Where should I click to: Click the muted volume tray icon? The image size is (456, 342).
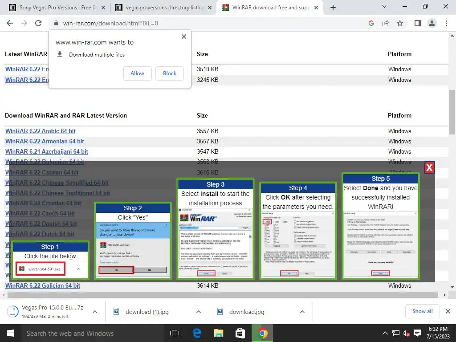click(x=406, y=333)
